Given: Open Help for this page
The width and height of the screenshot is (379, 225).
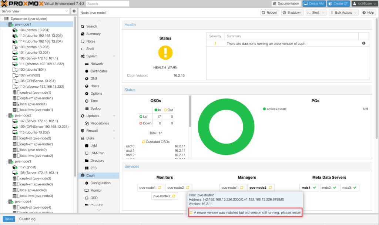Looking at the screenshot, I should 368,13.
